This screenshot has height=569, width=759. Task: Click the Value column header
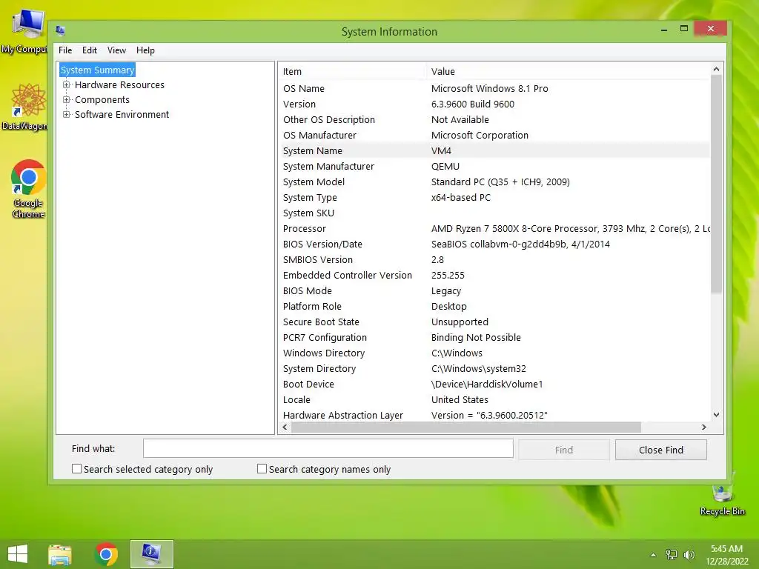pyautogui.click(x=569, y=72)
